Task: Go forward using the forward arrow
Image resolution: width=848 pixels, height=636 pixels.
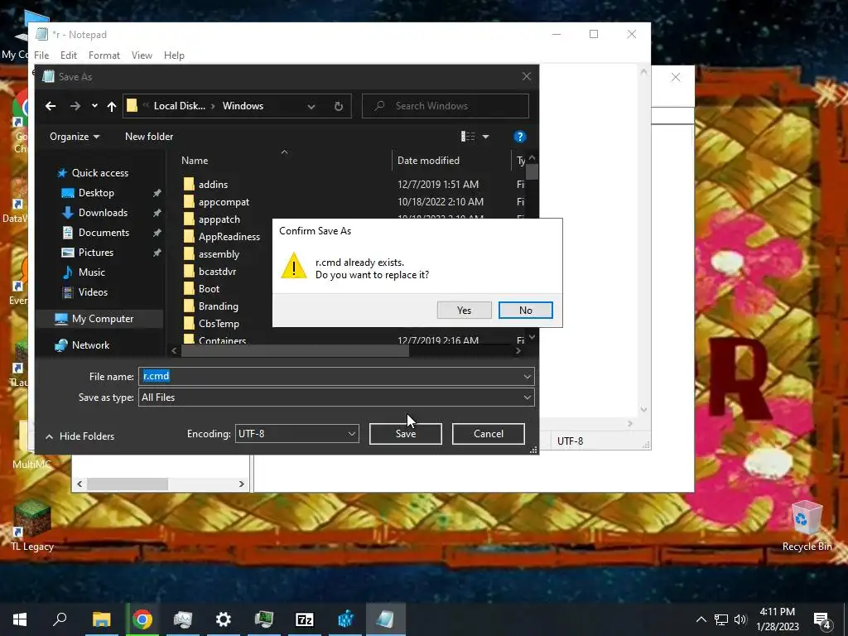Action: (75, 106)
